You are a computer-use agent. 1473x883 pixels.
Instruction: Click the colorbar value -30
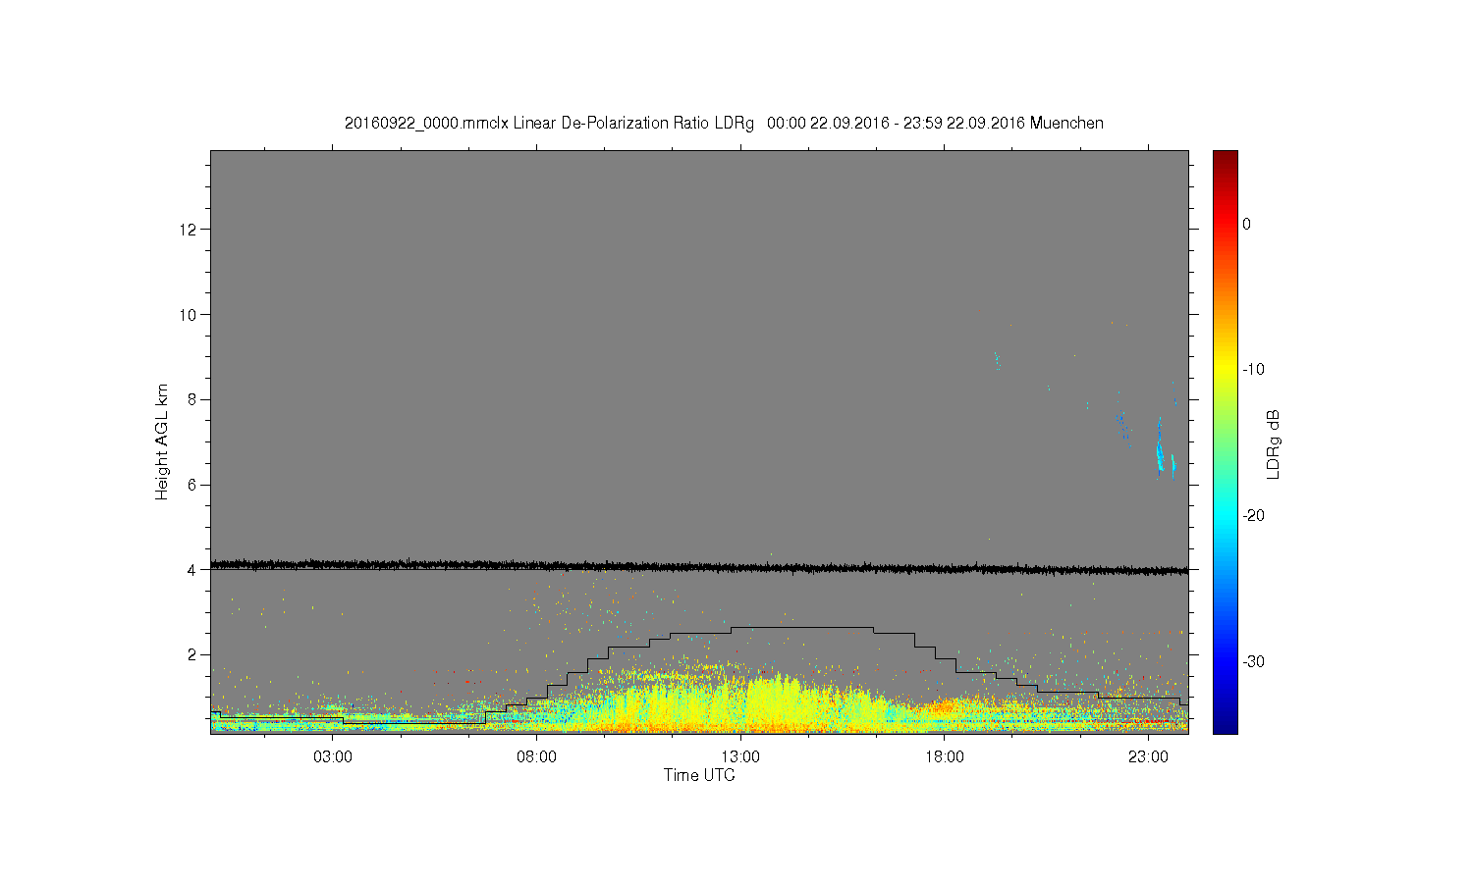[x=1253, y=661]
